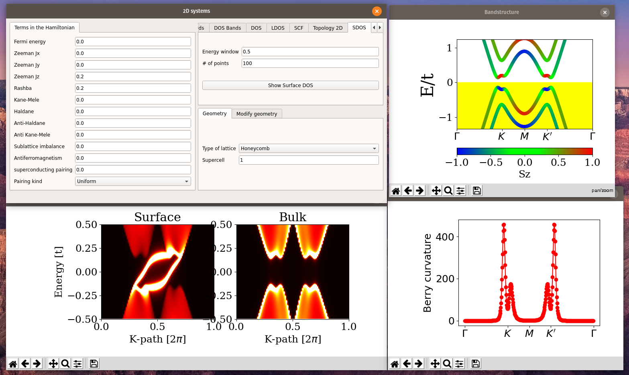Enable Pan tool in Berry curvature toolbar
This screenshot has height=375, width=629.
[435, 364]
